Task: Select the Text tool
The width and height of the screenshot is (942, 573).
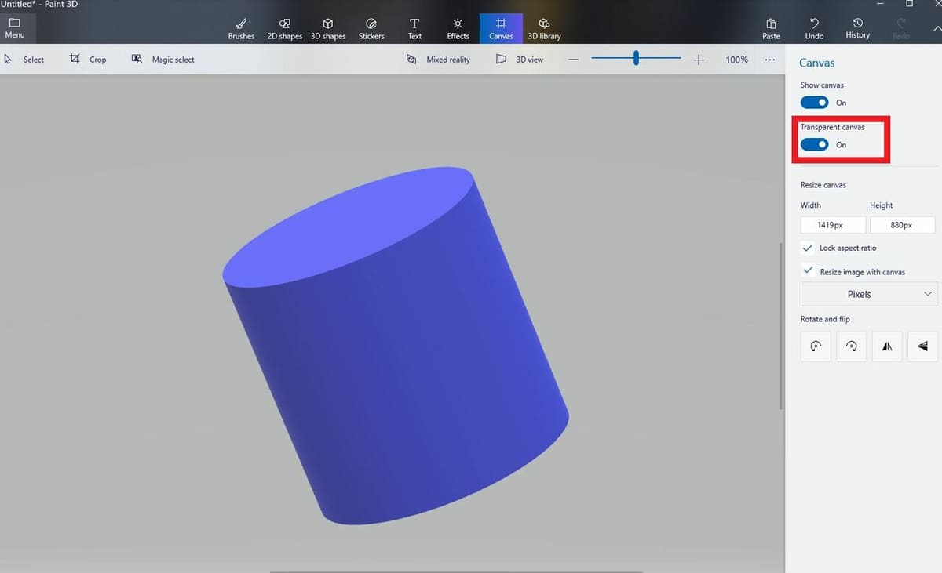Action: pyautogui.click(x=414, y=28)
